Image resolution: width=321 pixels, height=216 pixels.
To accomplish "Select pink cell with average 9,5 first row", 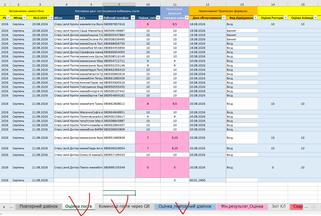I will [175, 24].
